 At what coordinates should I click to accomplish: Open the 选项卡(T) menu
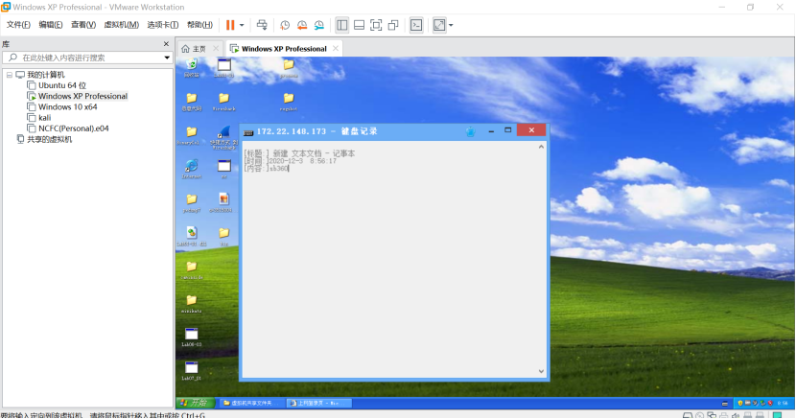pos(162,24)
